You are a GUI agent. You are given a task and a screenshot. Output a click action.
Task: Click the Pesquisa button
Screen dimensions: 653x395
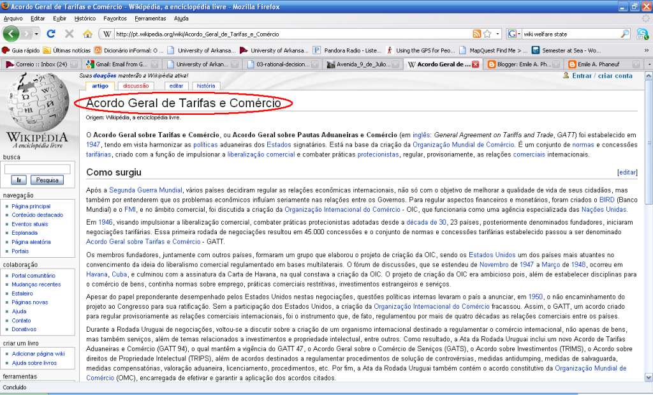coord(47,181)
